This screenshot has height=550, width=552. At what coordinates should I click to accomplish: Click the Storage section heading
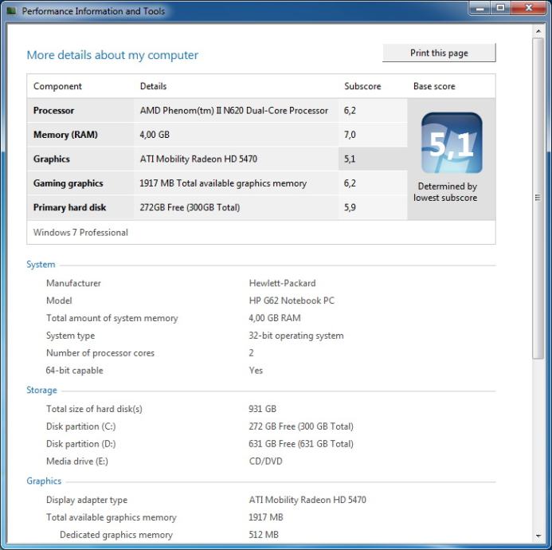(41, 391)
